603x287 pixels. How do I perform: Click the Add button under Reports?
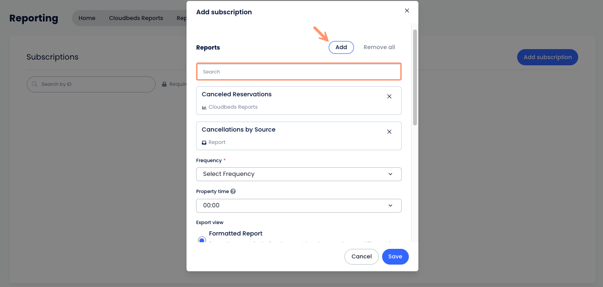pyautogui.click(x=341, y=47)
